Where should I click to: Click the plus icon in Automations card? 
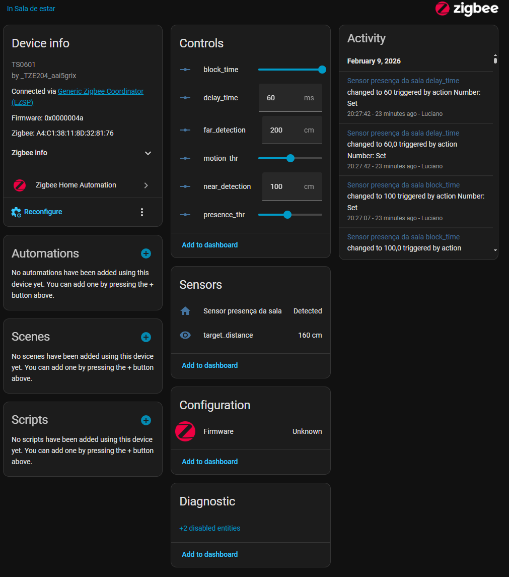[x=146, y=253]
